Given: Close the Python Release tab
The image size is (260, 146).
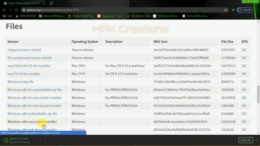Looking at the screenshot, I should [44, 3].
